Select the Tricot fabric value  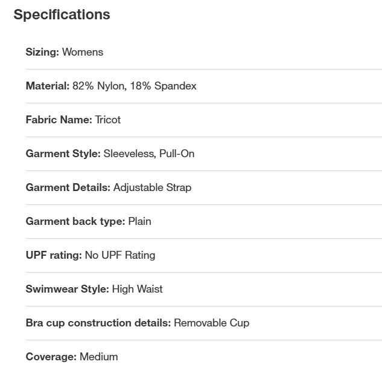108,120
